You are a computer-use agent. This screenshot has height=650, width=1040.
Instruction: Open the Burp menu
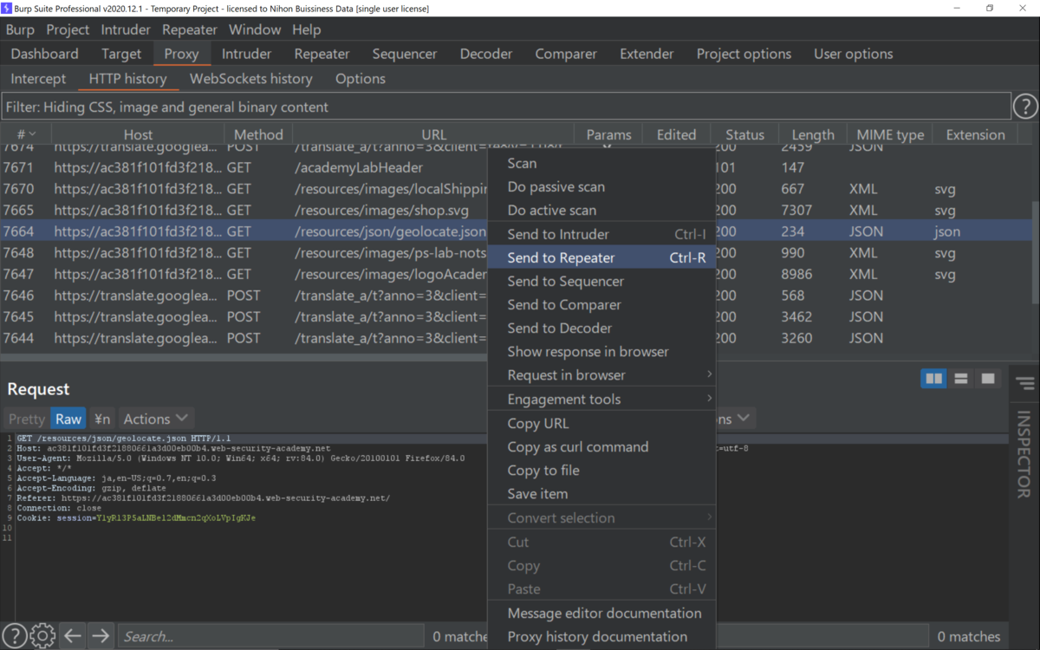click(20, 29)
